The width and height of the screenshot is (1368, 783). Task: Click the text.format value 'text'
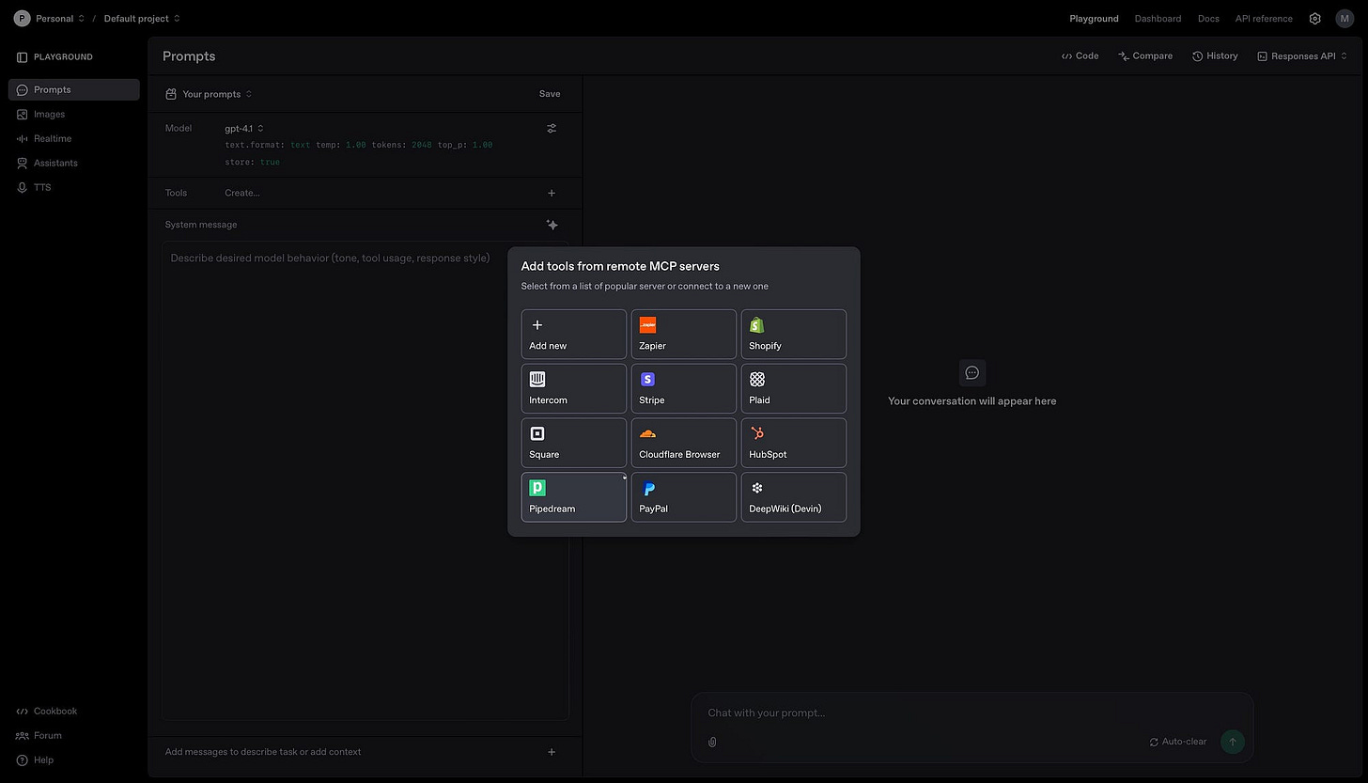point(300,146)
